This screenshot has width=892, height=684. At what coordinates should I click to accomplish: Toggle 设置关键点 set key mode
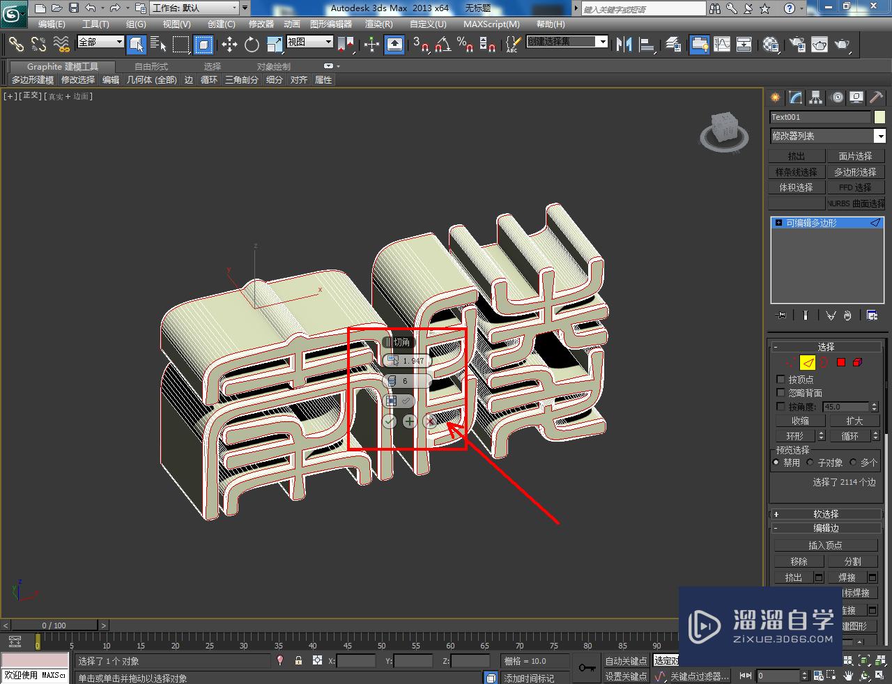(x=626, y=676)
